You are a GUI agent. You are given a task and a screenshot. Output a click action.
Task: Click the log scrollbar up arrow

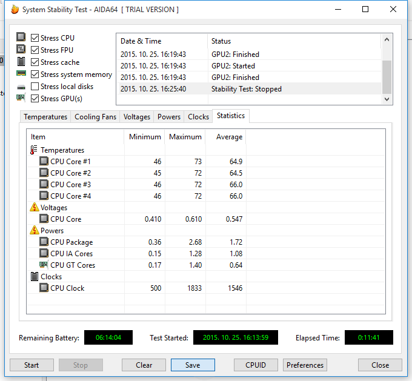click(387, 40)
